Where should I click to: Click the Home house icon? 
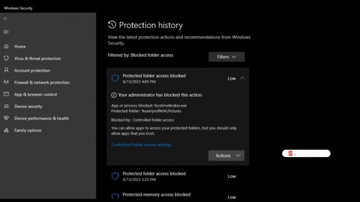(x=6, y=47)
